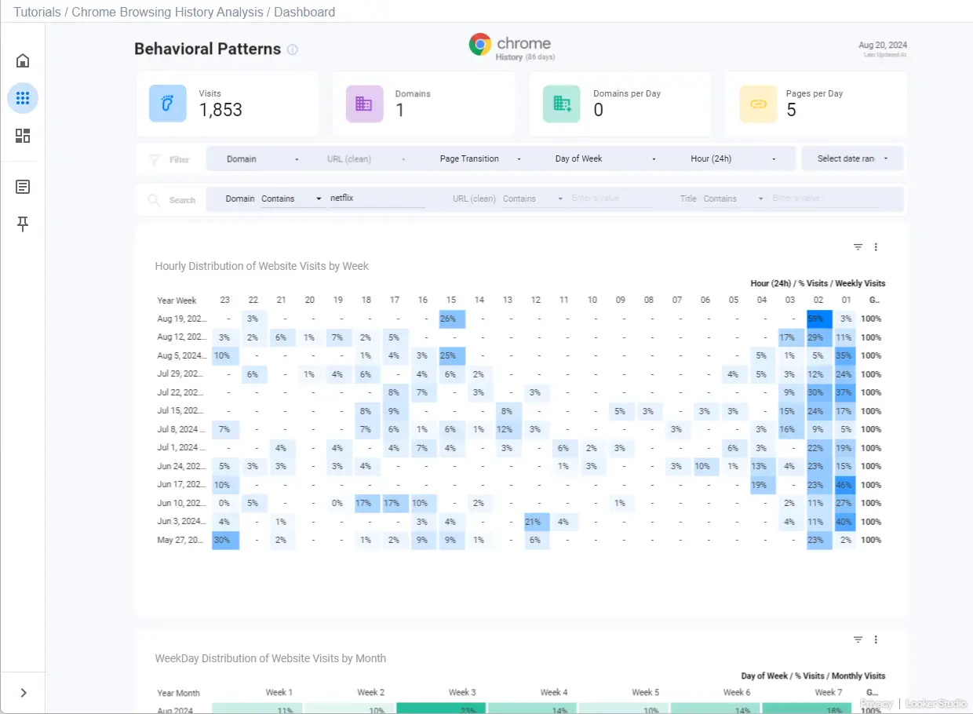Expand the sidebar with chevron arrow
Screen dimensions: 973x714
pyautogui.click(x=23, y=693)
